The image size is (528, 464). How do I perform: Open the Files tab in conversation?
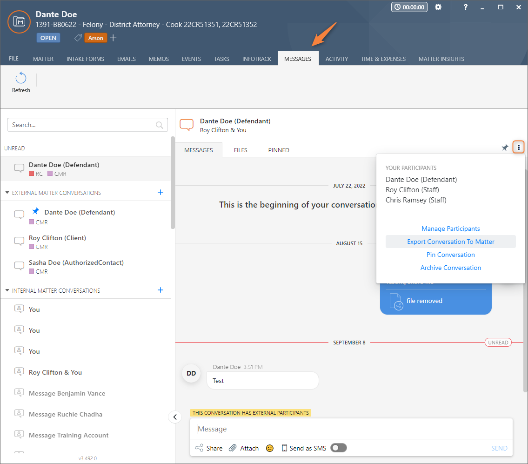[241, 150]
